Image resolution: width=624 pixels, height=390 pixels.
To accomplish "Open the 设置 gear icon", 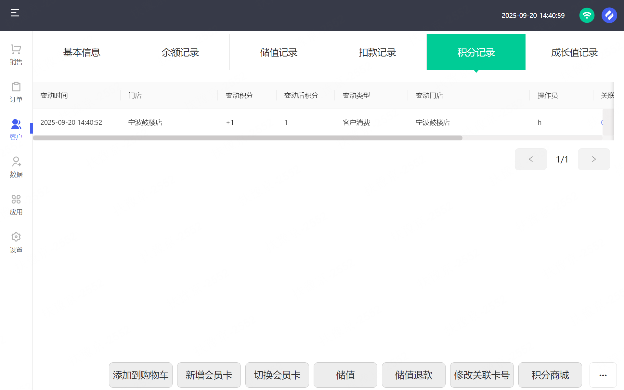I will [x=16, y=237].
